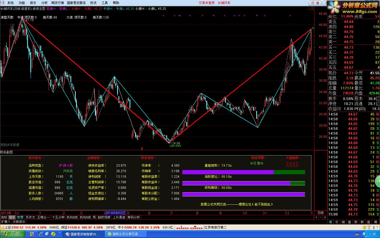Select the 盘 tab in quote panel
Image resolution: width=380 pixels, height=238 pixels.
(349, 222)
